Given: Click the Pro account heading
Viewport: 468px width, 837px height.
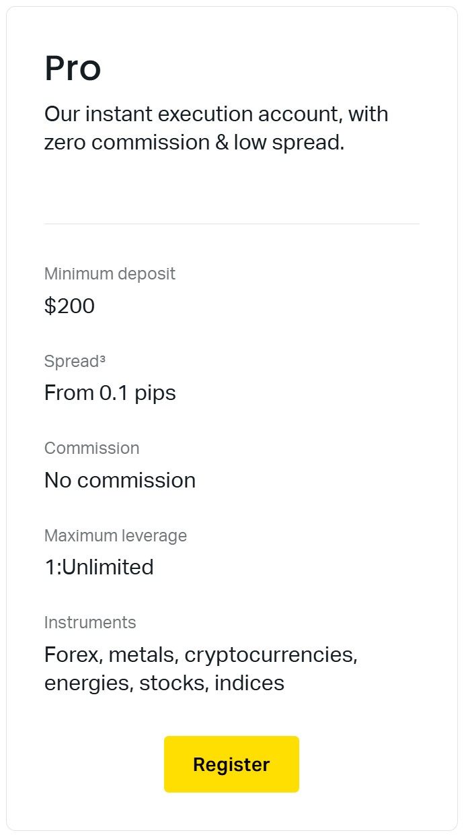Looking at the screenshot, I should click(73, 69).
